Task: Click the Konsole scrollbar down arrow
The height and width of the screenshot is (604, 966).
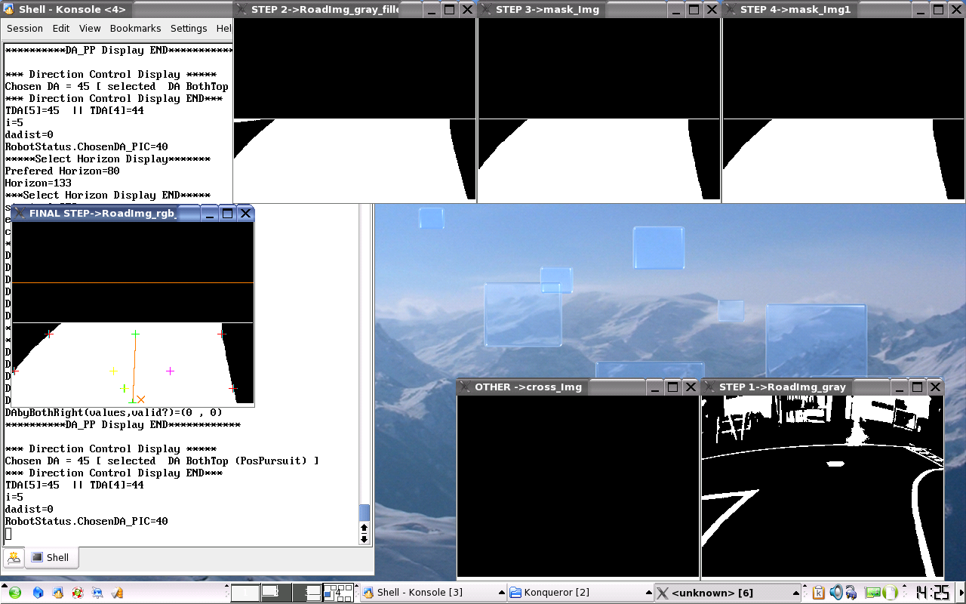Action: 364,538
